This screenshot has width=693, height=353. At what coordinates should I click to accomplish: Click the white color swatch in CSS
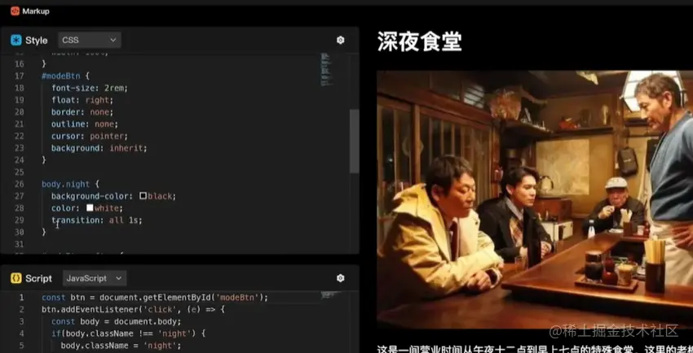click(90, 207)
